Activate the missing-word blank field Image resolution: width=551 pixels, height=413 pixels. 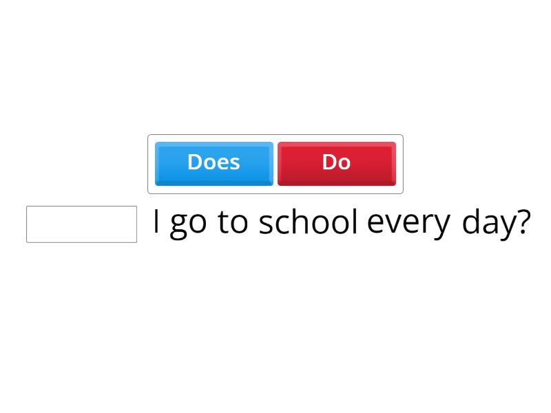[x=81, y=224]
